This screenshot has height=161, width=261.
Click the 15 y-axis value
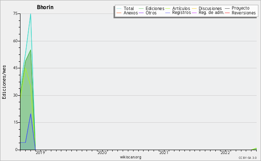pyautogui.click(x=16, y=122)
